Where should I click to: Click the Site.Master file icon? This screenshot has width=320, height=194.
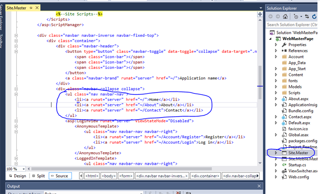(284, 153)
